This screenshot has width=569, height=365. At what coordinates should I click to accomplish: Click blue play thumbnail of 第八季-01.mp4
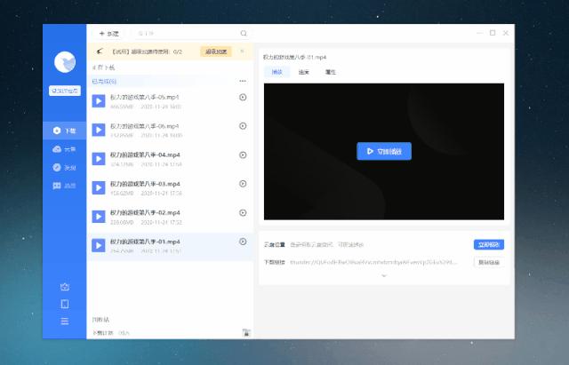click(99, 245)
